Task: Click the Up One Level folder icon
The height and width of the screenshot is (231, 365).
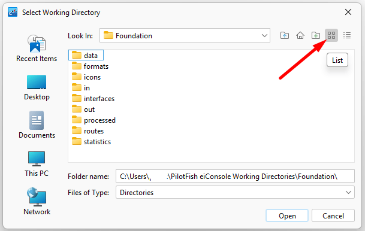Action: point(285,35)
